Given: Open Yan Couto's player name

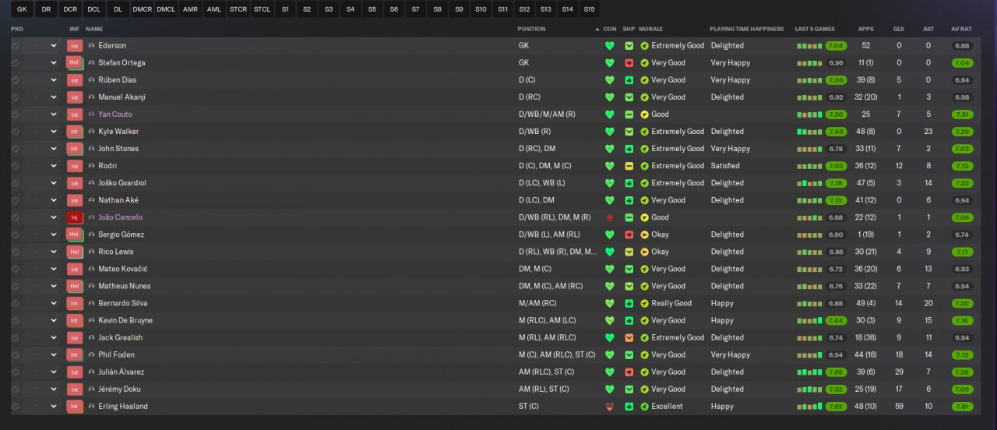Looking at the screenshot, I should pos(115,115).
